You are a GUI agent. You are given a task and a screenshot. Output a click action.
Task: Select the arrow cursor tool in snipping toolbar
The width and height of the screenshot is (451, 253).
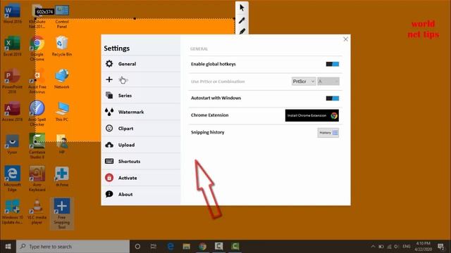[x=242, y=8]
